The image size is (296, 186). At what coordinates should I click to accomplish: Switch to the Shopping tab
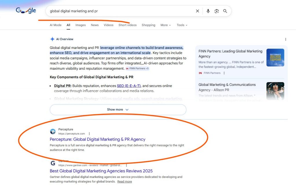pyautogui.click(x=148, y=25)
